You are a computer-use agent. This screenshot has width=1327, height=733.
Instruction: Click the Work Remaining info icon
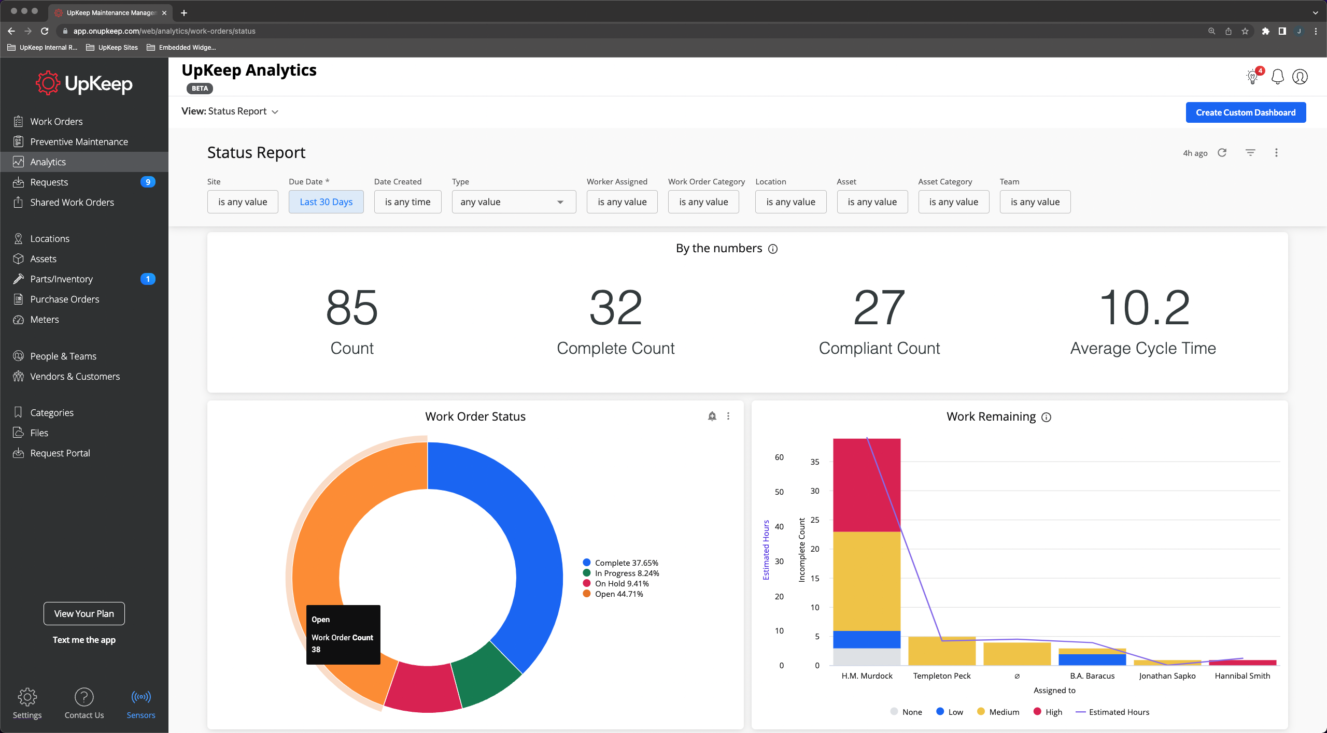(1046, 418)
